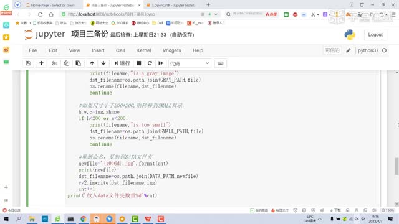The width and height of the screenshot is (399, 224).
Task: Cut selected cells with scissors icon
Action: 54,63
